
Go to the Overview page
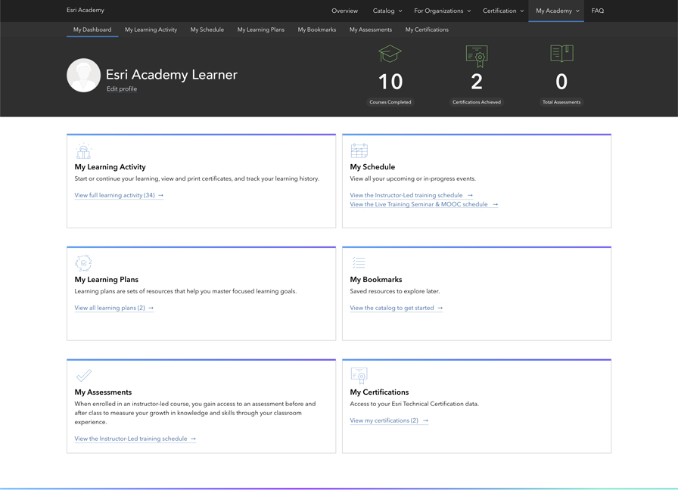coord(344,11)
